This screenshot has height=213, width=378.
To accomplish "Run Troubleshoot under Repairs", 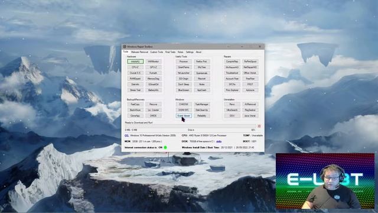I will [x=232, y=73].
